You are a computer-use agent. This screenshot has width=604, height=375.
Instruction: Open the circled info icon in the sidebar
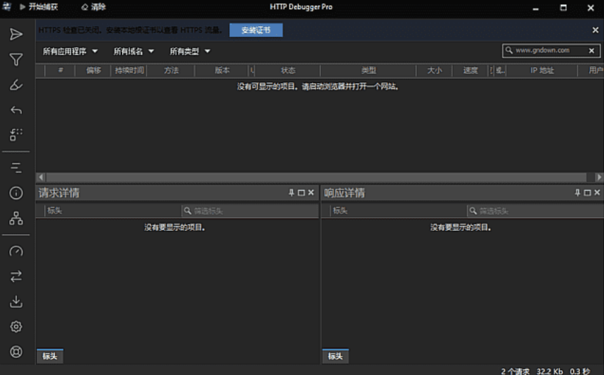tap(16, 193)
